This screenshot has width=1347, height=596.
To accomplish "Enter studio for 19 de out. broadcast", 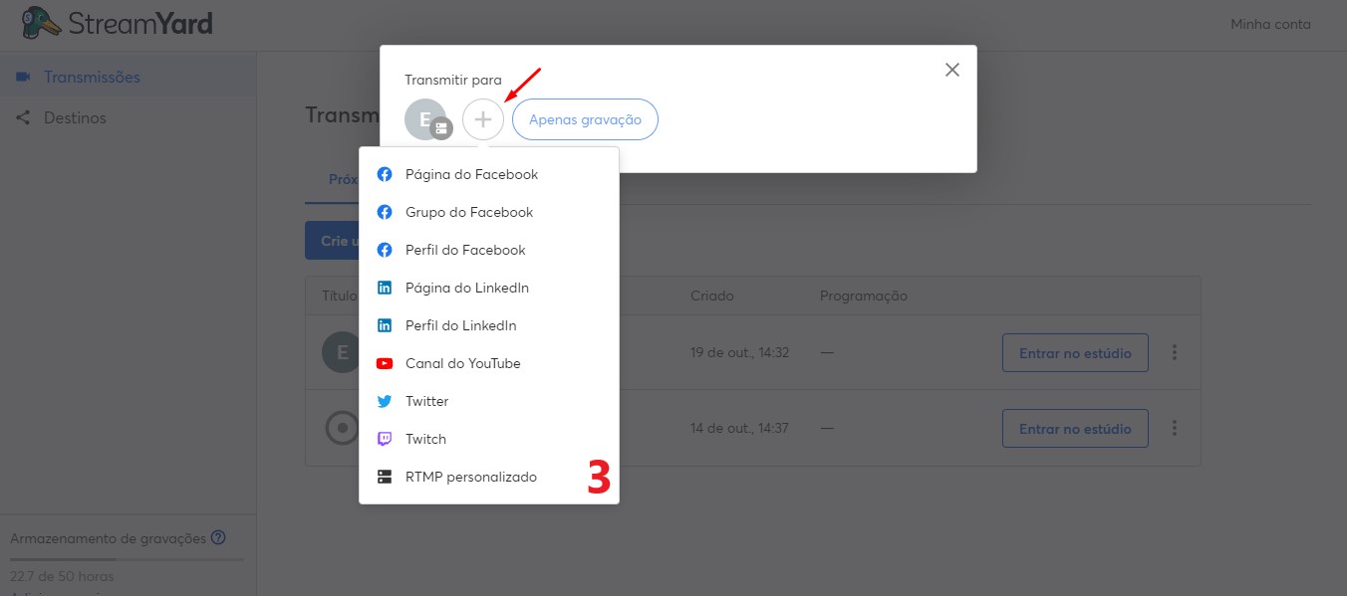I will tap(1075, 353).
